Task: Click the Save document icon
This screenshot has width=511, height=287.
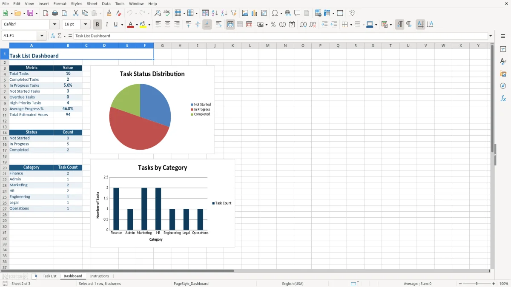Action: 30,13
